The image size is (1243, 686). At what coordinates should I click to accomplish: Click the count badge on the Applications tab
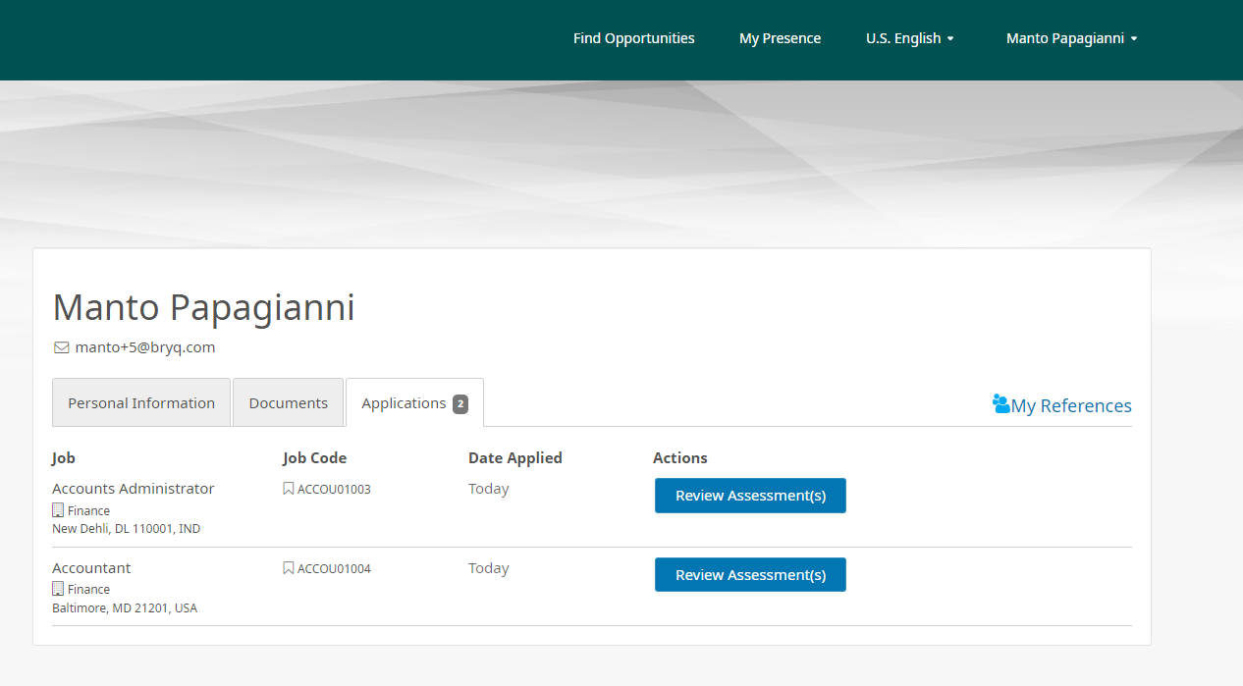tap(460, 403)
